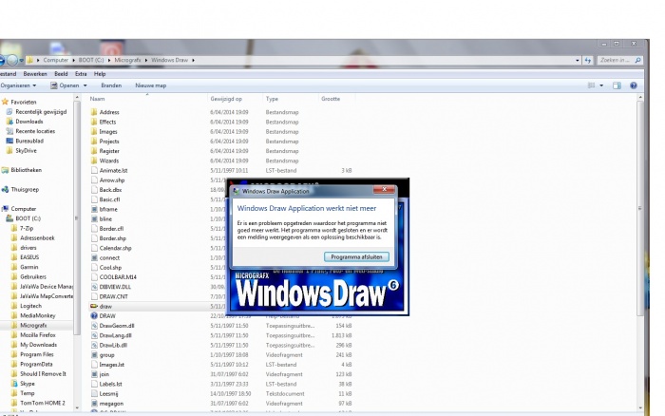This screenshot has width=665, height=416.
Task: Select the Leesmij text document icon
Action: [94, 394]
